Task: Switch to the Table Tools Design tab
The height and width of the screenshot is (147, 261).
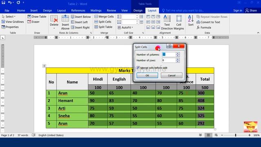Action: (x=138, y=11)
